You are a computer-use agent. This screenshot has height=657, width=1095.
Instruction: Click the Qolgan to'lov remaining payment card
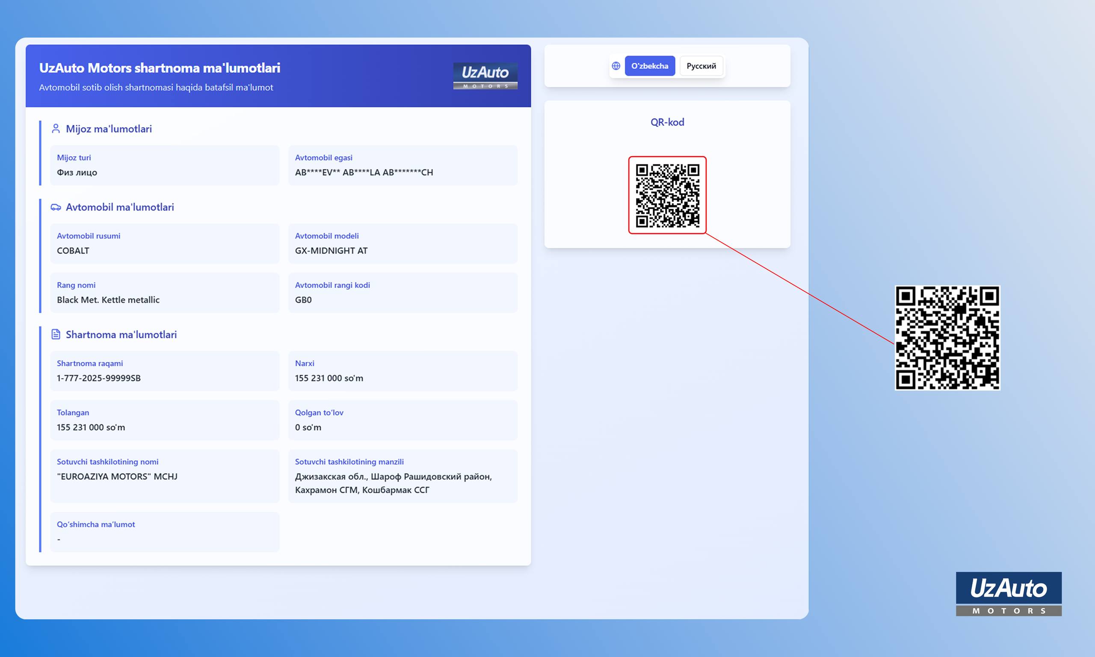click(402, 420)
